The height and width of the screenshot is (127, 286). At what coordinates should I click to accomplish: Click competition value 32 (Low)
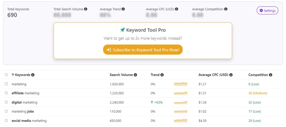point(255,103)
